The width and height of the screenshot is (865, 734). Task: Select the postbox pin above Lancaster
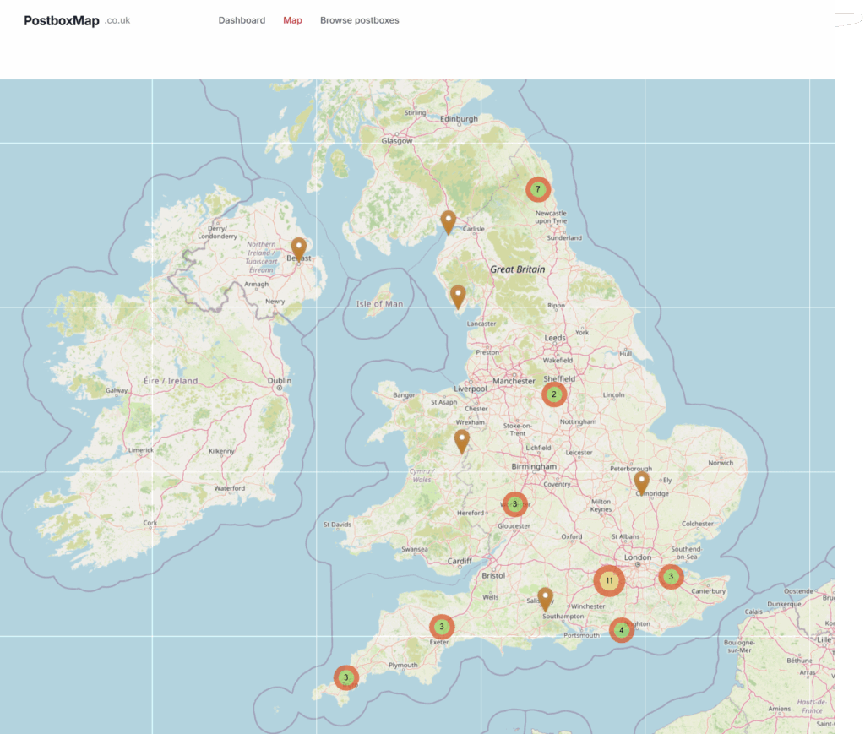pyautogui.click(x=458, y=296)
